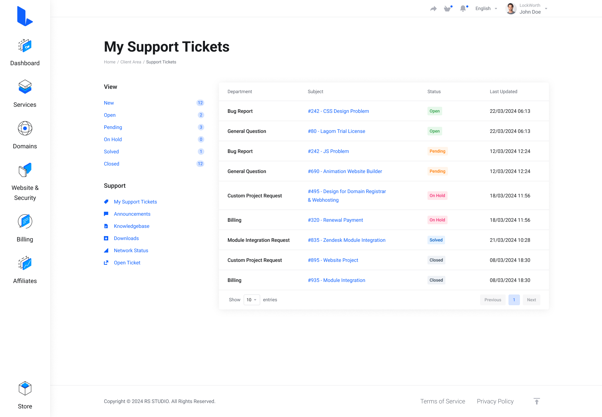Open the show 10 entries dropdown

coord(252,300)
